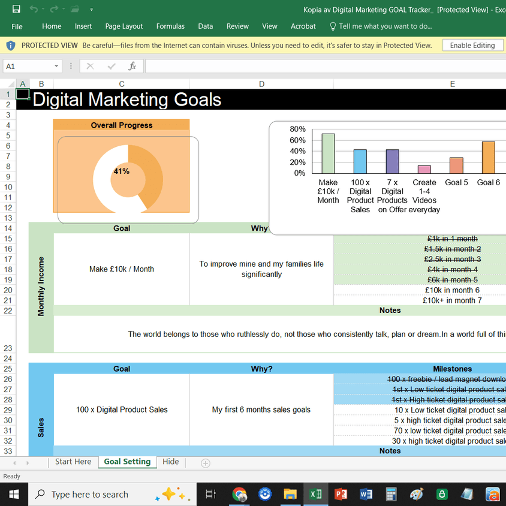This screenshot has height=506, width=506.
Task: Switch to the Hide sheet tab
Action: pyautogui.click(x=171, y=462)
